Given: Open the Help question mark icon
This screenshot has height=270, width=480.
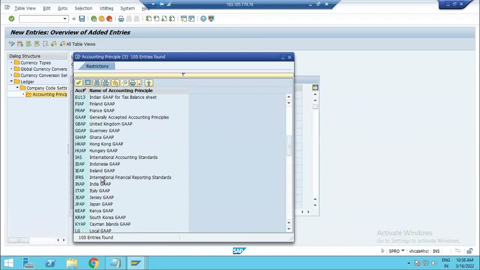Looking at the screenshot, I should [203, 19].
